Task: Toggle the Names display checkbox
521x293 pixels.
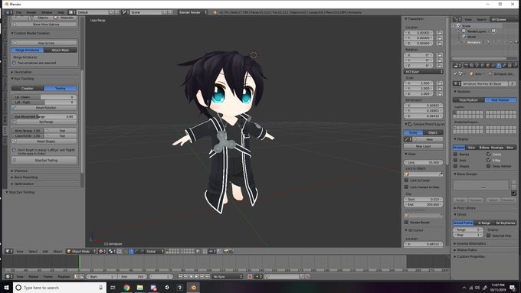Action: 456,155
